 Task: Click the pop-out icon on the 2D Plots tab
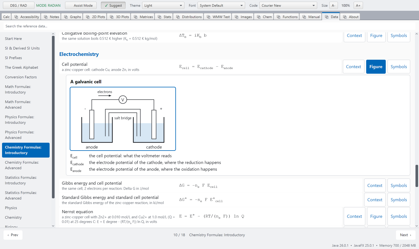click(88, 17)
